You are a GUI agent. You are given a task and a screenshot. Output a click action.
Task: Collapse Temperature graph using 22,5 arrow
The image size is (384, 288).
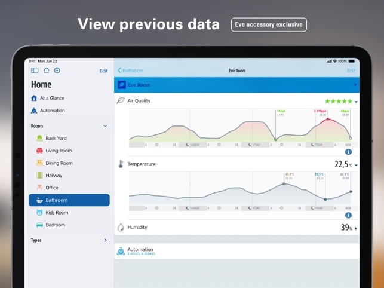[356, 166]
